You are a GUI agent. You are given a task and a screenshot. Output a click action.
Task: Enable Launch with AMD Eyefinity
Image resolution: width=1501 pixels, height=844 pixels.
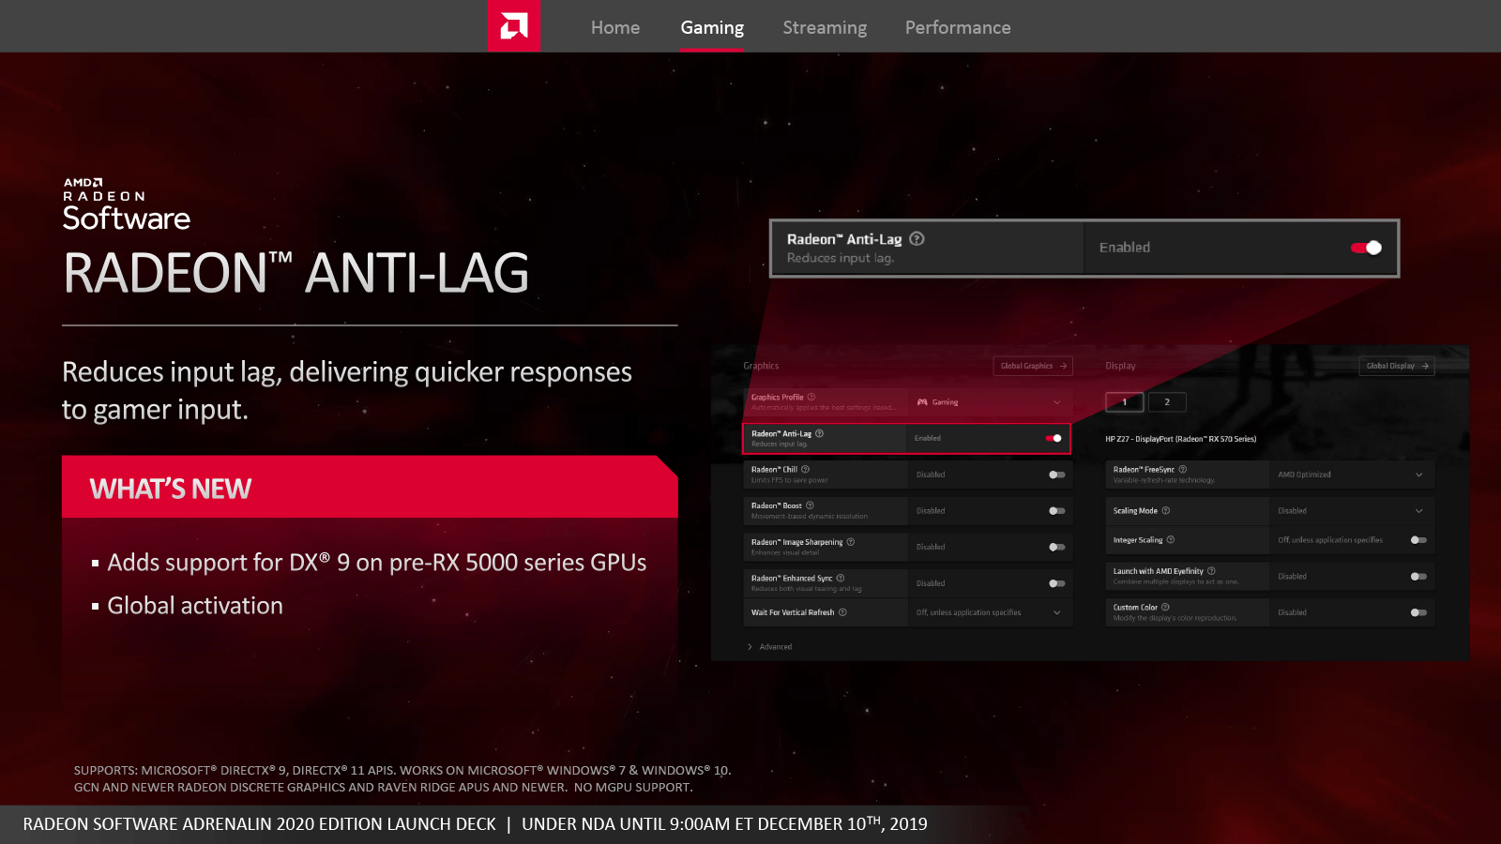[x=1418, y=577]
